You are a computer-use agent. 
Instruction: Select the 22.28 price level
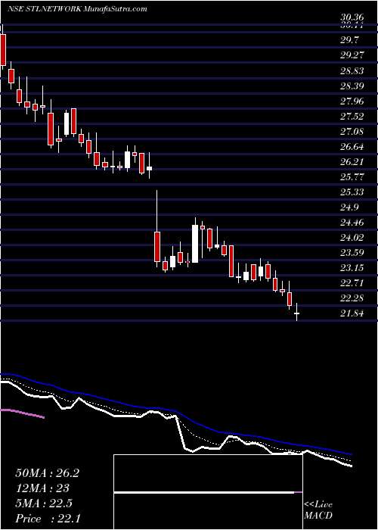point(352,298)
